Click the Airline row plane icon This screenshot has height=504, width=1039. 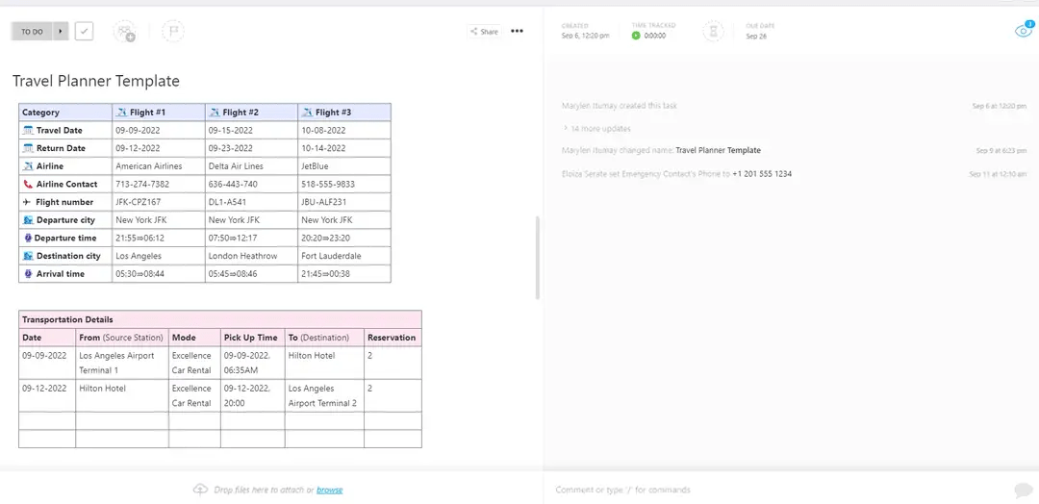click(x=28, y=166)
